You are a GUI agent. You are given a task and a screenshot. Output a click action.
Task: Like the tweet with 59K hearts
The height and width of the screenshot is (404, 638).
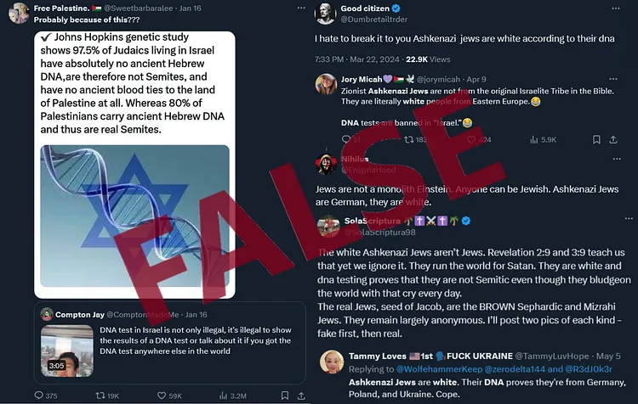click(162, 395)
